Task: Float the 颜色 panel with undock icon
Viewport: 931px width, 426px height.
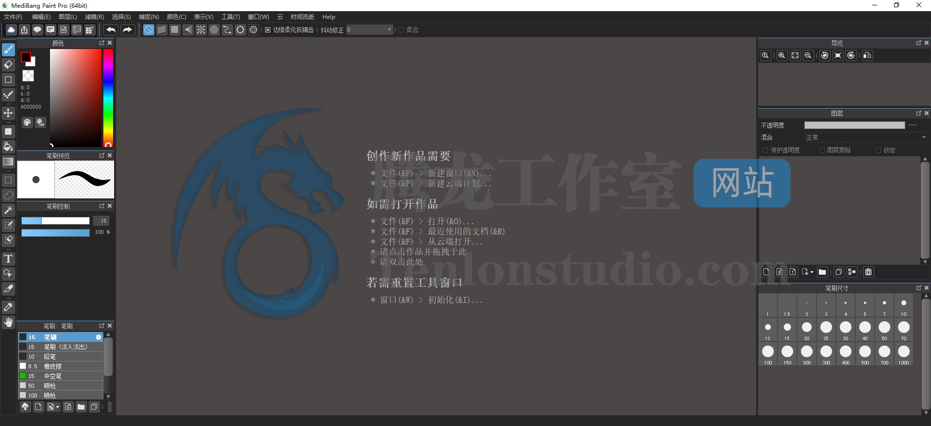Action: click(102, 43)
